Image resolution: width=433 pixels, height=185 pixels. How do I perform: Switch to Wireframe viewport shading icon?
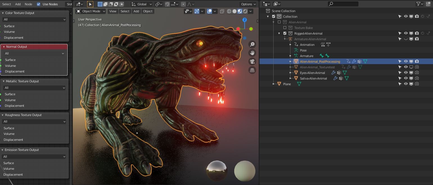[x=229, y=11]
